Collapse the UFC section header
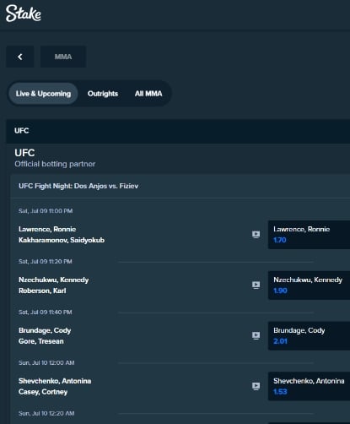 click(x=178, y=131)
